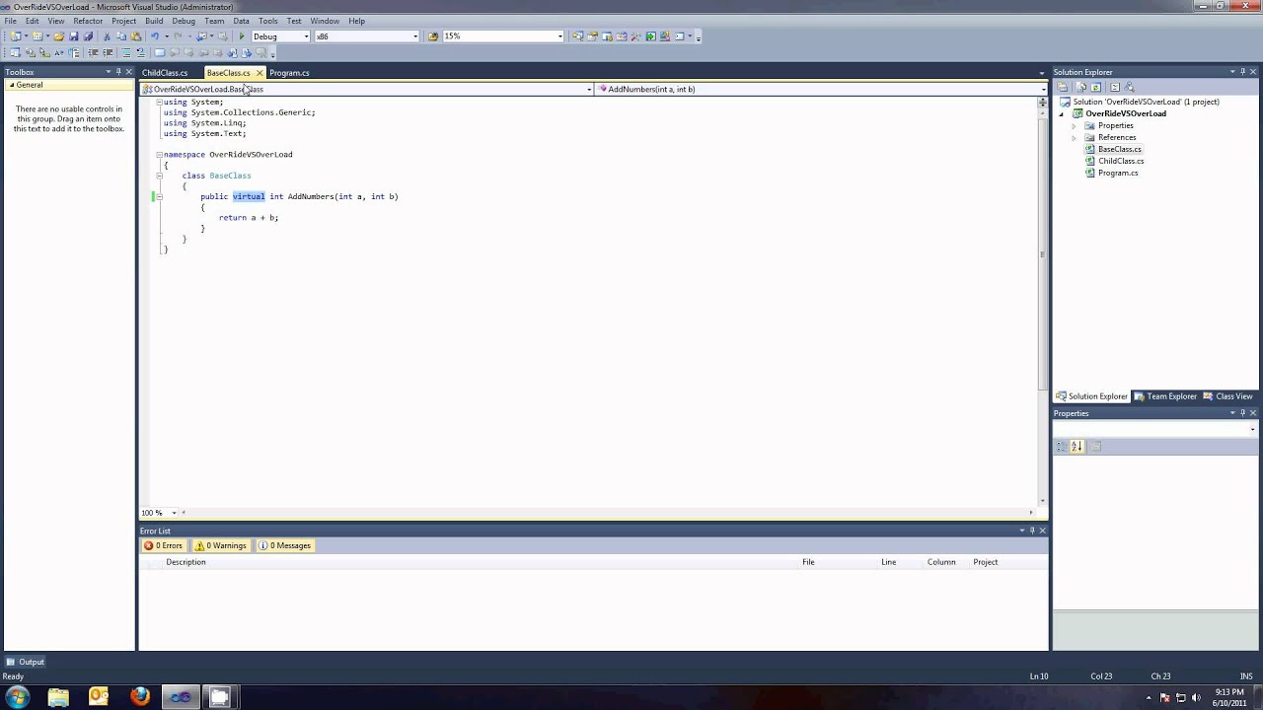Screen dimensions: 1263x710
Task: Click the Uncomment lines toolbar icon
Action: (140, 52)
